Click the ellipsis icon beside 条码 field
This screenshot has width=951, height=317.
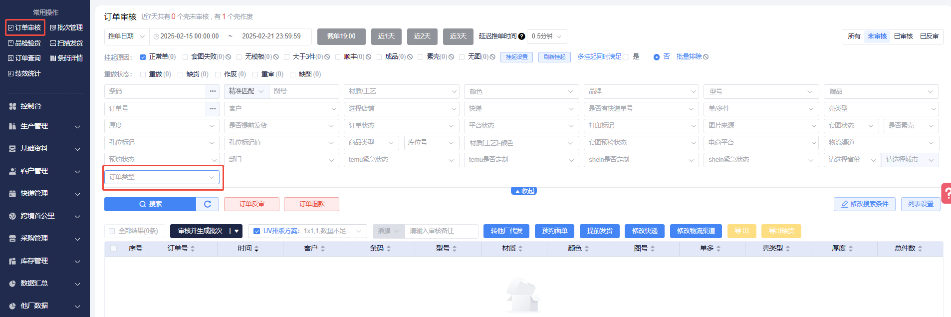click(213, 91)
